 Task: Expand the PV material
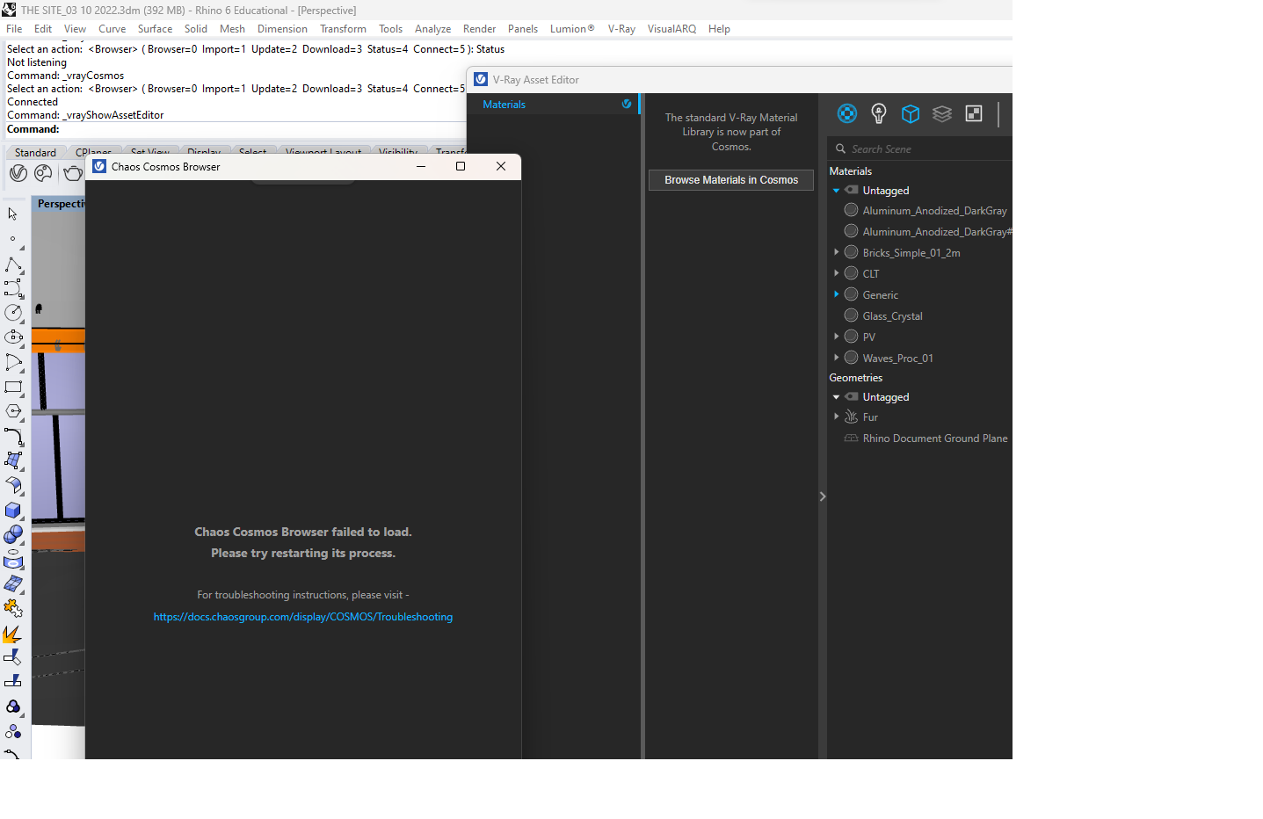[836, 337]
